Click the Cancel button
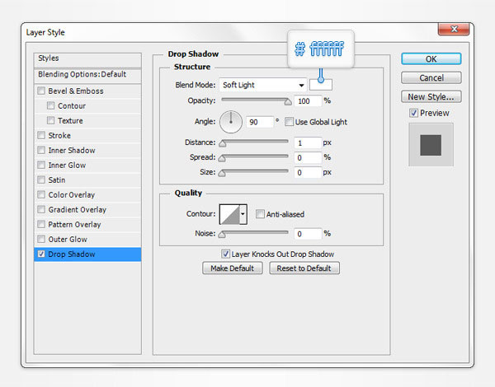 [x=431, y=77]
